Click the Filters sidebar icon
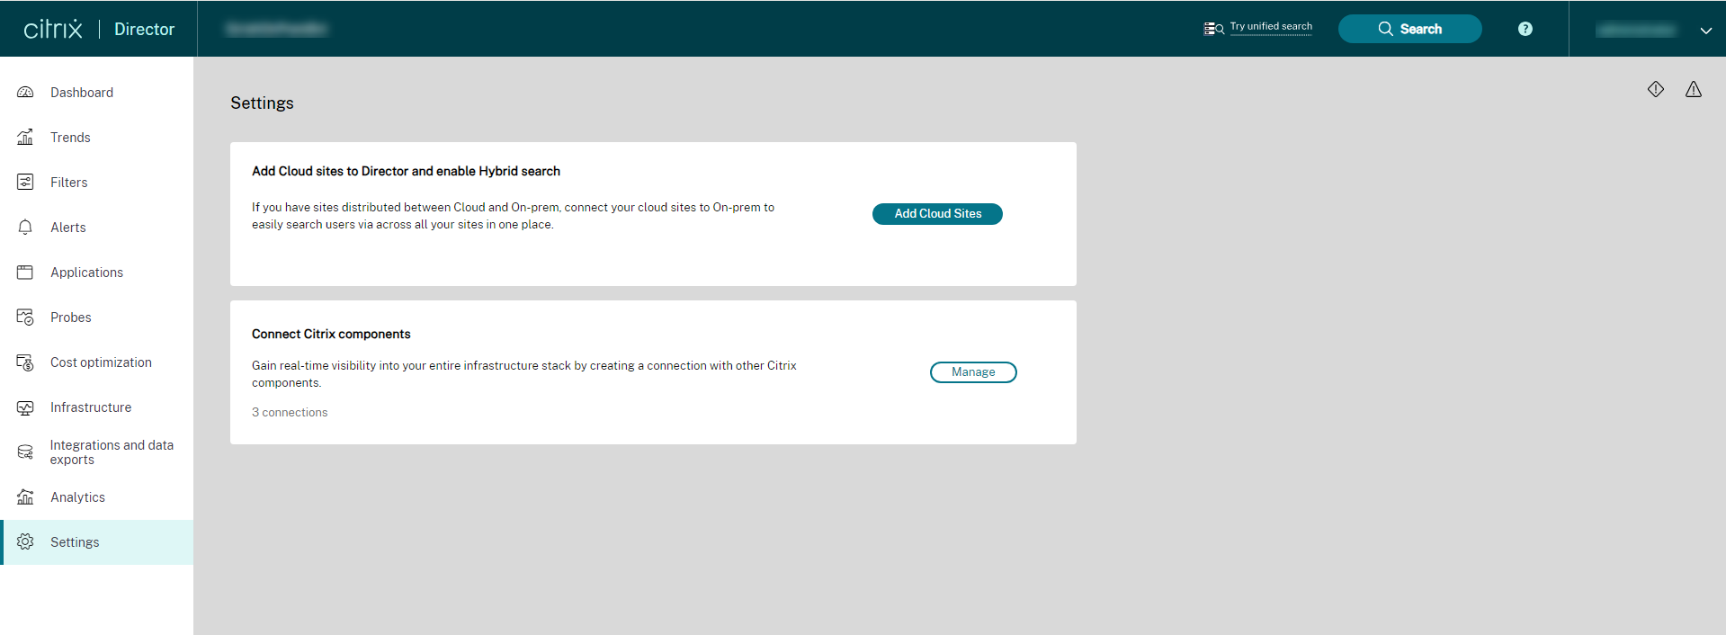Viewport: 1726px width, 635px height. [25, 183]
